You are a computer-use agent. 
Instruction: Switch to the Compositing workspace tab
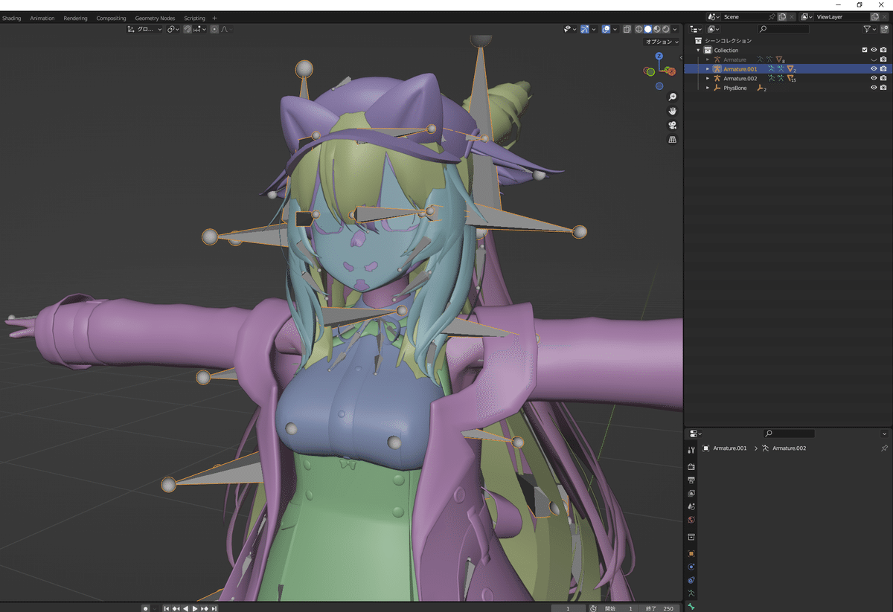tap(111, 18)
